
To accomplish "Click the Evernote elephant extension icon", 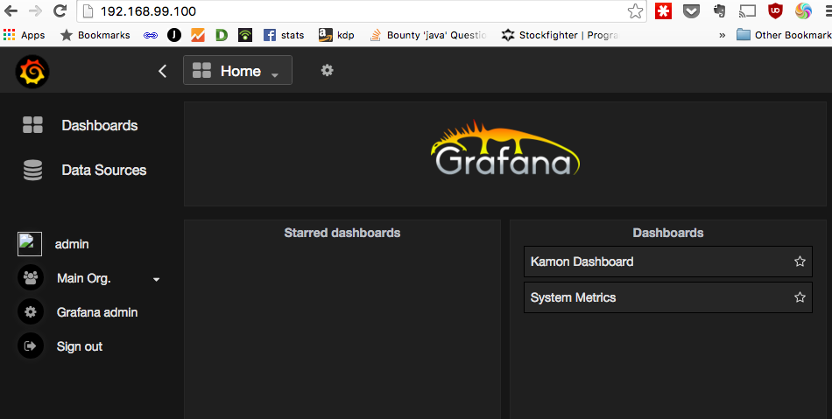I will point(720,11).
